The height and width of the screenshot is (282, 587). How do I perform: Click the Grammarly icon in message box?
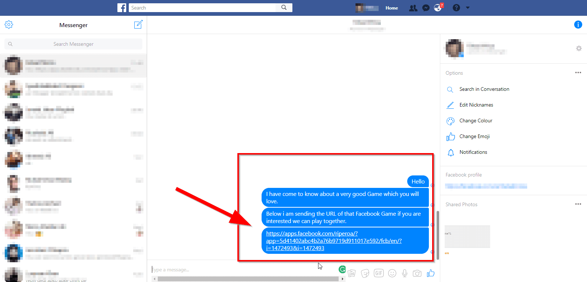tap(342, 270)
